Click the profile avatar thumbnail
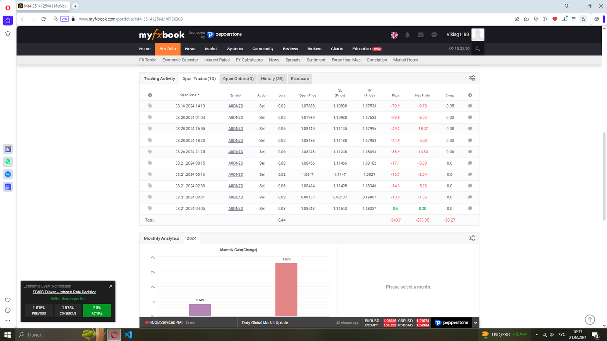The width and height of the screenshot is (607, 341). click(478, 35)
